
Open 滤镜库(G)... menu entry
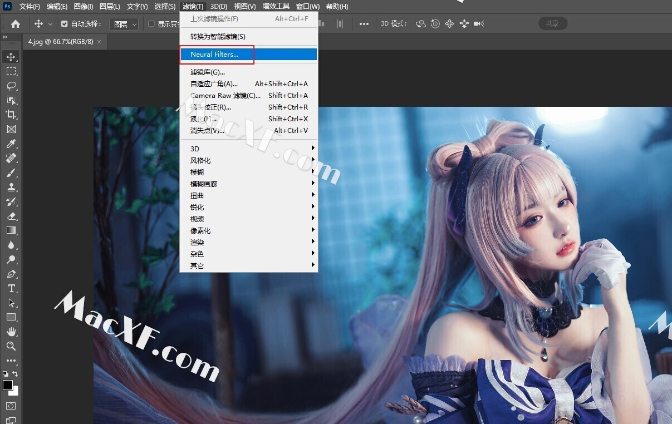tap(248, 72)
